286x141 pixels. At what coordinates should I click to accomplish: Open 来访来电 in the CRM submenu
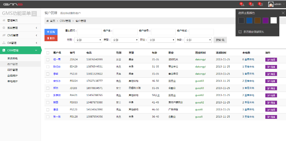(x=13, y=59)
